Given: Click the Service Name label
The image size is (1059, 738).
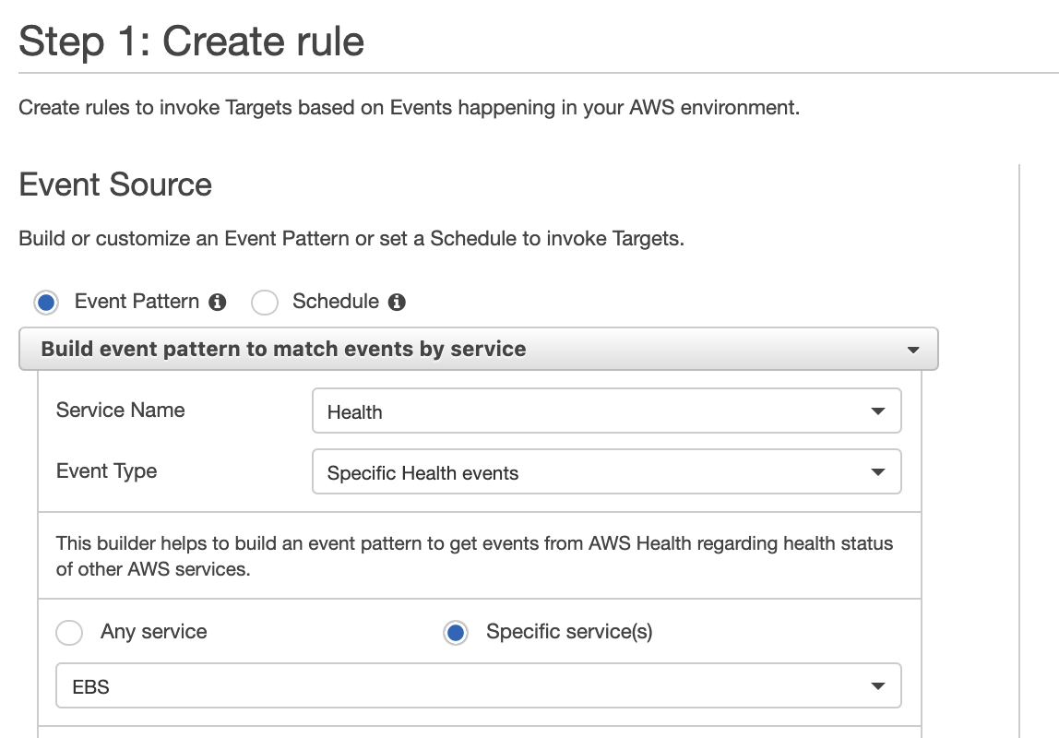Looking at the screenshot, I should click(x=120, y=410).
